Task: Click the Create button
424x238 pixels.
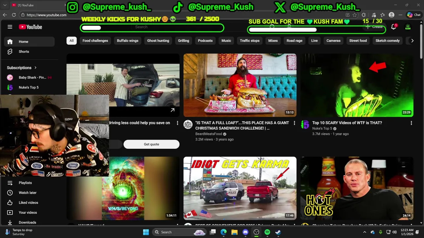Action: 375,27
